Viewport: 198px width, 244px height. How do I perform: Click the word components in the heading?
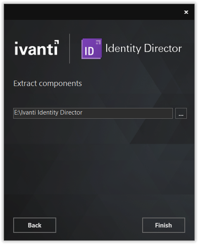click(x=60, y=84)
